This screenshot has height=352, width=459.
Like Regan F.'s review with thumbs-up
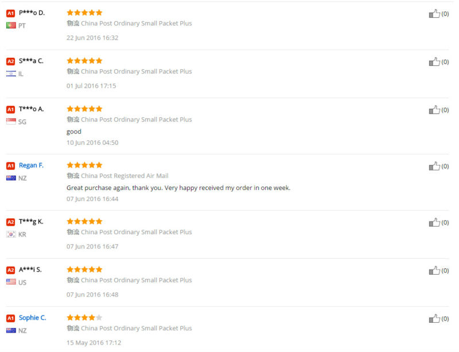click(434, 167)
